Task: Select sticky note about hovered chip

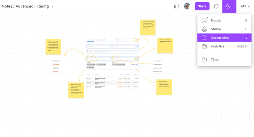Action: pos(76,90)
